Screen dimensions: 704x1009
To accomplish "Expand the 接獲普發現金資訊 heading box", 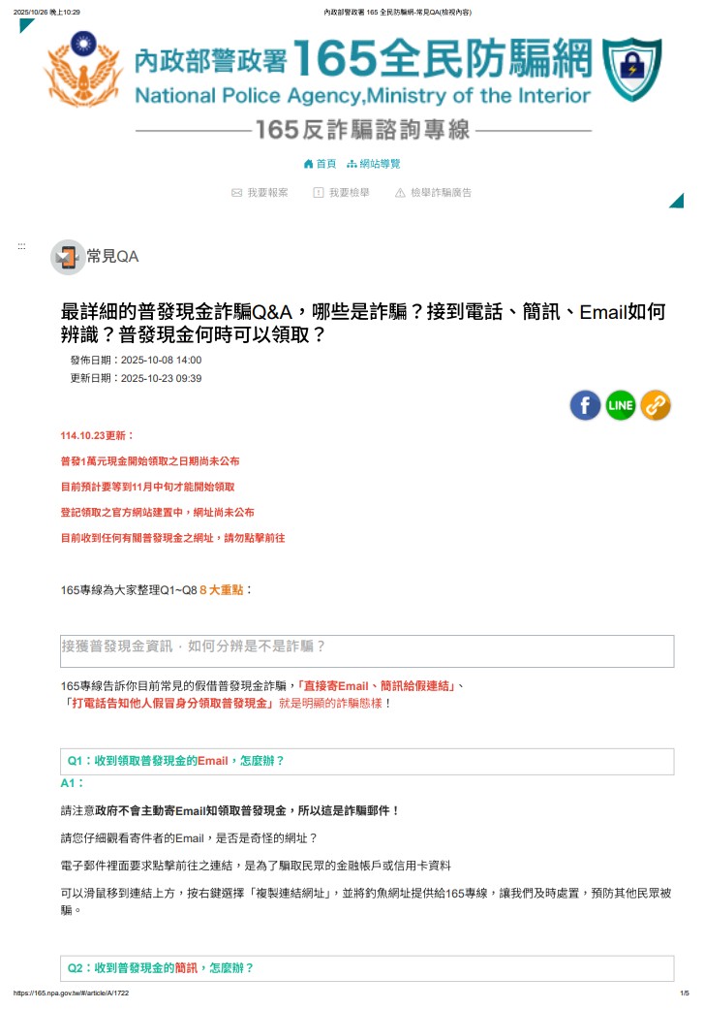I will click(367, 651).
